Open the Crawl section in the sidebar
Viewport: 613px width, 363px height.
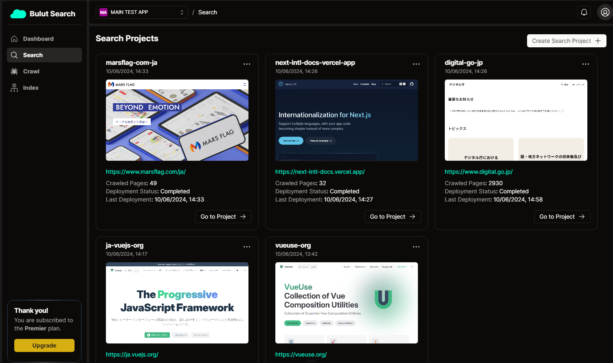(44, 71)
